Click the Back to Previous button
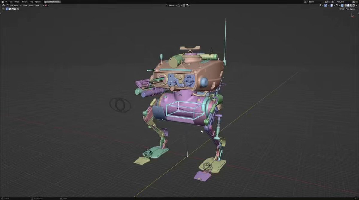359x200 pixels. (x=52, y=2)
